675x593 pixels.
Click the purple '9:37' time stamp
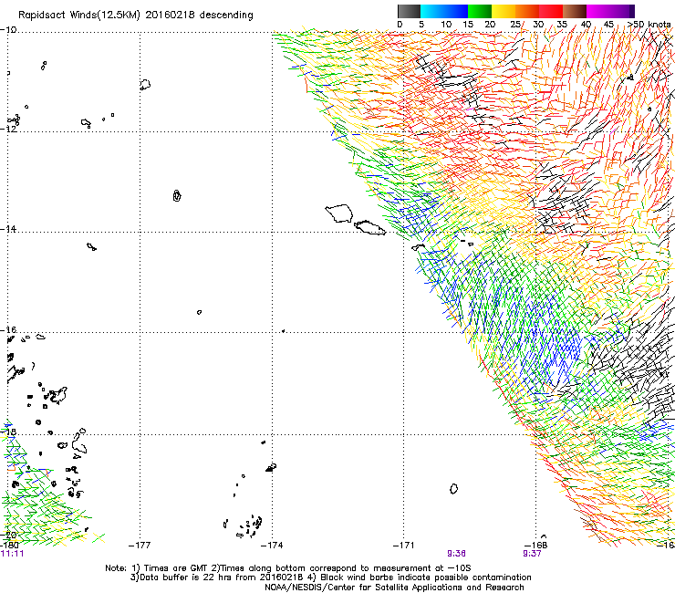pyautogui.click(x=532, y=554)
